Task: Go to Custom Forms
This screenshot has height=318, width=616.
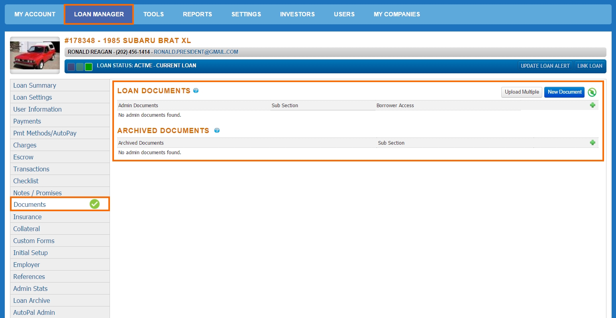Action: point(60,241)
